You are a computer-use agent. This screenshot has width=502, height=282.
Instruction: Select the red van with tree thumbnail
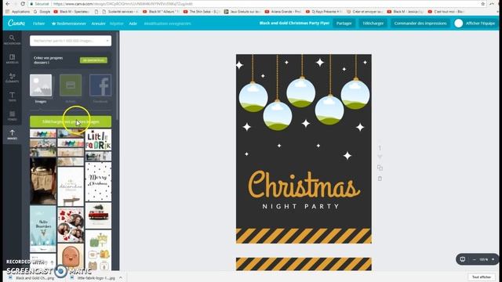(98, 215)
